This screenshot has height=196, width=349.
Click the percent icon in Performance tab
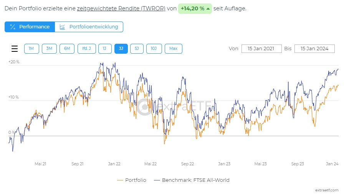pyautogui.click(x=13, y=27)
